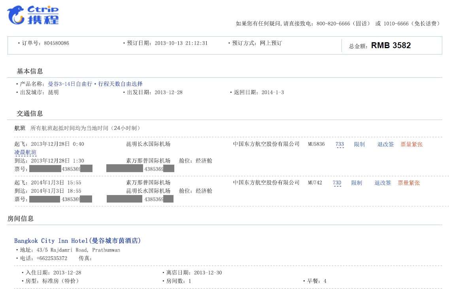Click the booking date 2013-10-13 21:12:31
The height and width of the screenshot is (289, 449).
[181, 43]
